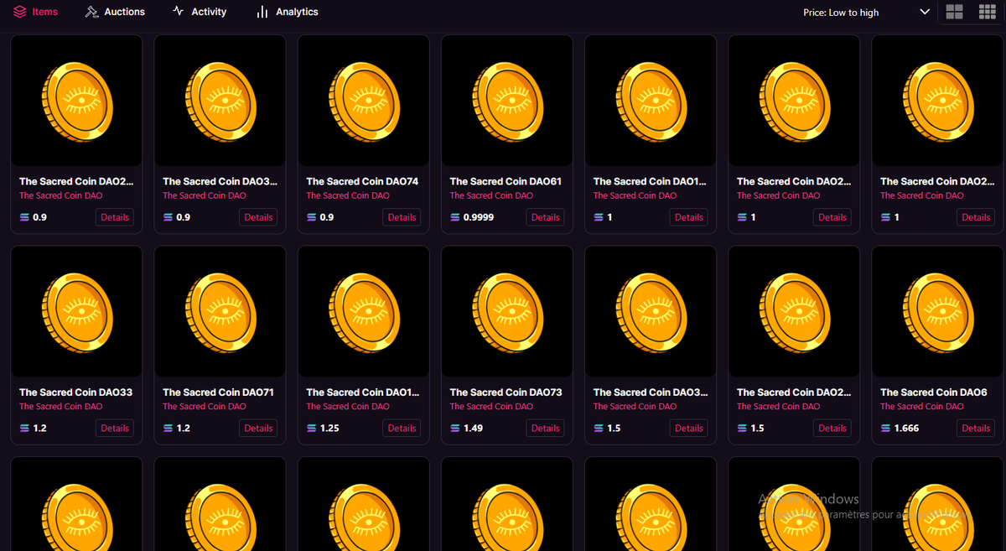Click the title 'The Sacred Coin DAO74'
This screenshot has width=1006, height=551.
[362, 181]
